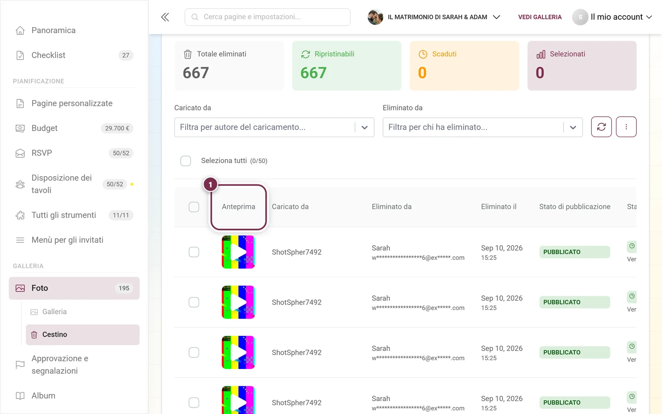Click the refresh icon button beside filters
The image size is (662, 414).
(601, 127)
